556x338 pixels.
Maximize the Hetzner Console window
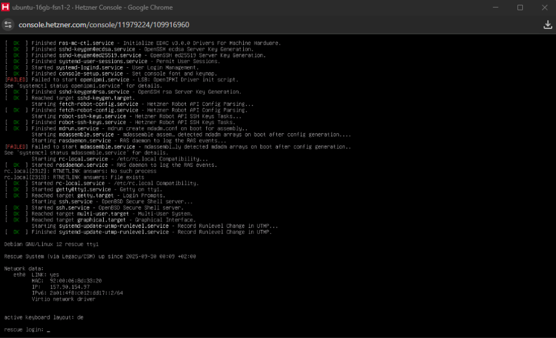[x=520, y=8]
